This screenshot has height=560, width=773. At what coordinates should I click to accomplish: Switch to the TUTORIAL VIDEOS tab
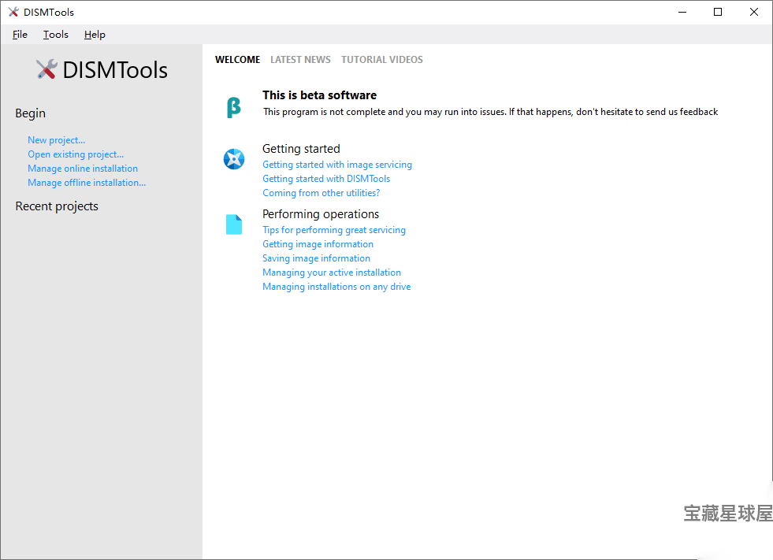[x=382, y=60]
